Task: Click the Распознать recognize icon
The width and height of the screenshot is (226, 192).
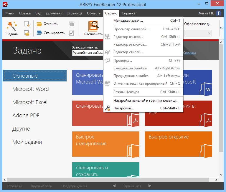Action: tap(93, 26)
